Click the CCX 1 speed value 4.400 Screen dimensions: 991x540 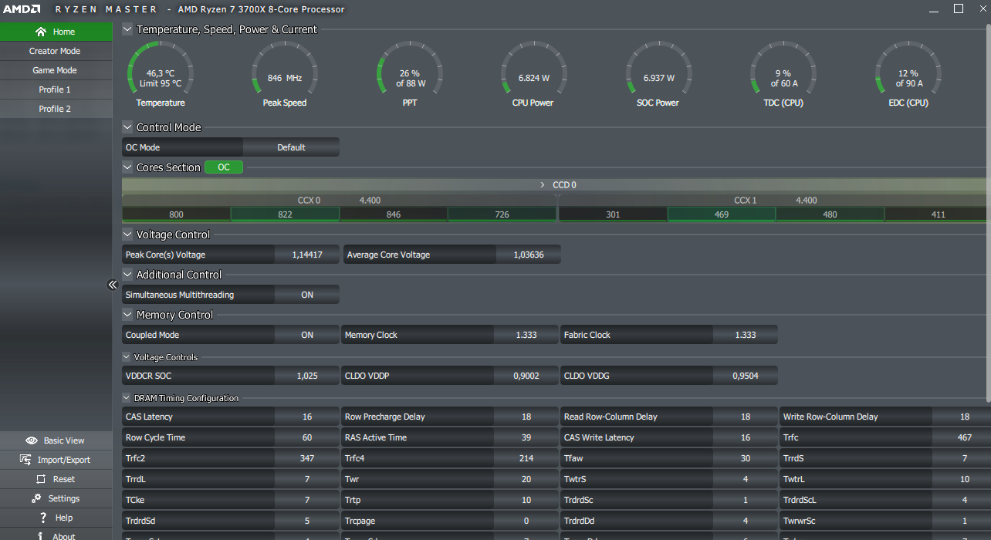[807, 201]
